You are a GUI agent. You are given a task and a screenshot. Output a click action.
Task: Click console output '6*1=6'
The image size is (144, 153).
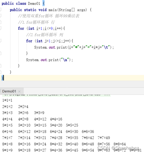coord(7,131)
